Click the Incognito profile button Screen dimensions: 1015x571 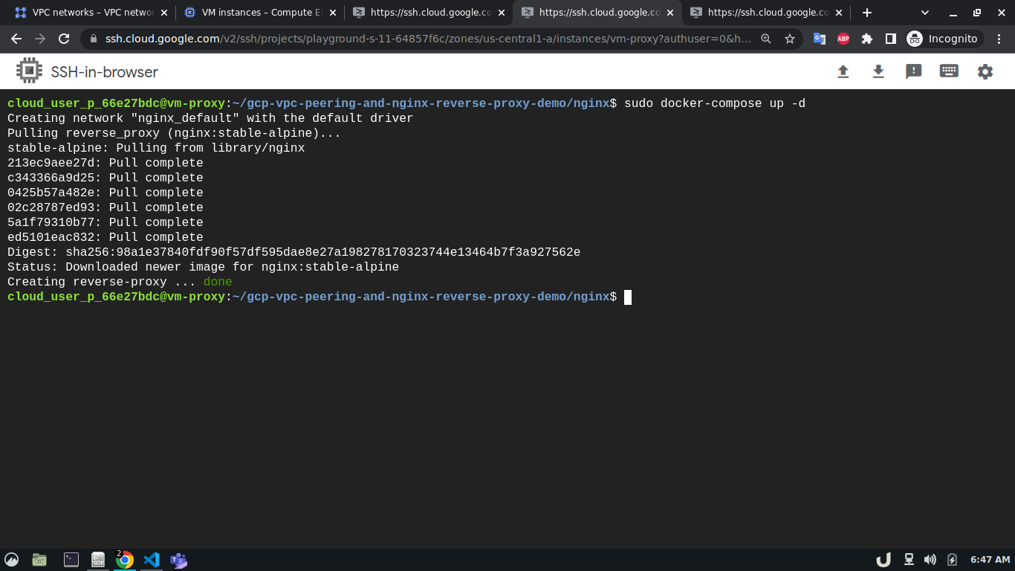pyautogui.click(x=944, y=39)
